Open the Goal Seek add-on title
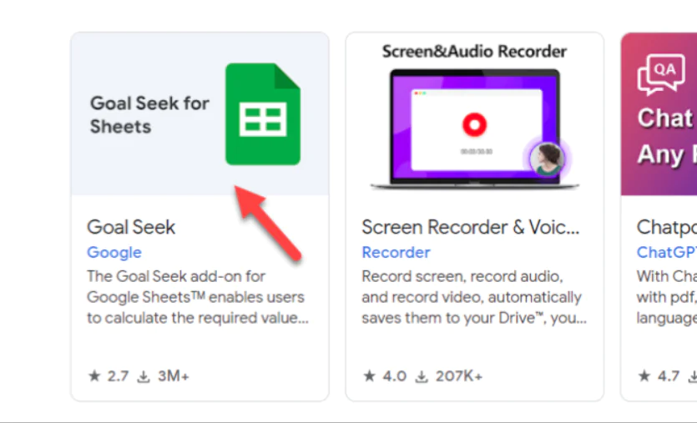Screen dimensions: 697x423 coord(131,227)
